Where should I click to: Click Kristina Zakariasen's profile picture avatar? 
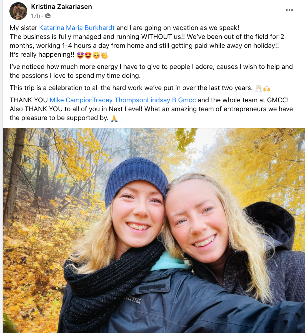pos(18,11)
